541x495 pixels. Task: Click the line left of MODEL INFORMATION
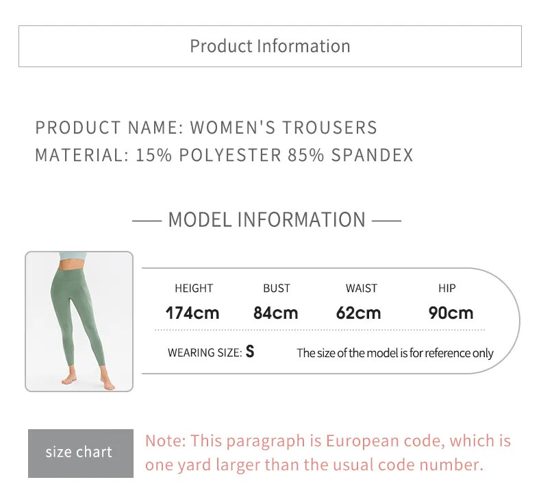click(x=147, y=220)
